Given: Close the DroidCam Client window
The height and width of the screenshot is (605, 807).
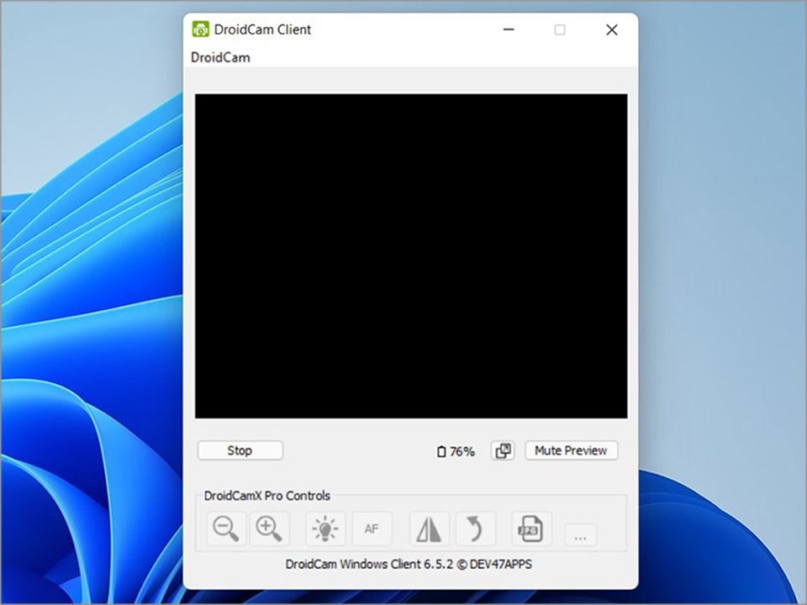Looking at the screenshot, I should (x=611, y=29).
